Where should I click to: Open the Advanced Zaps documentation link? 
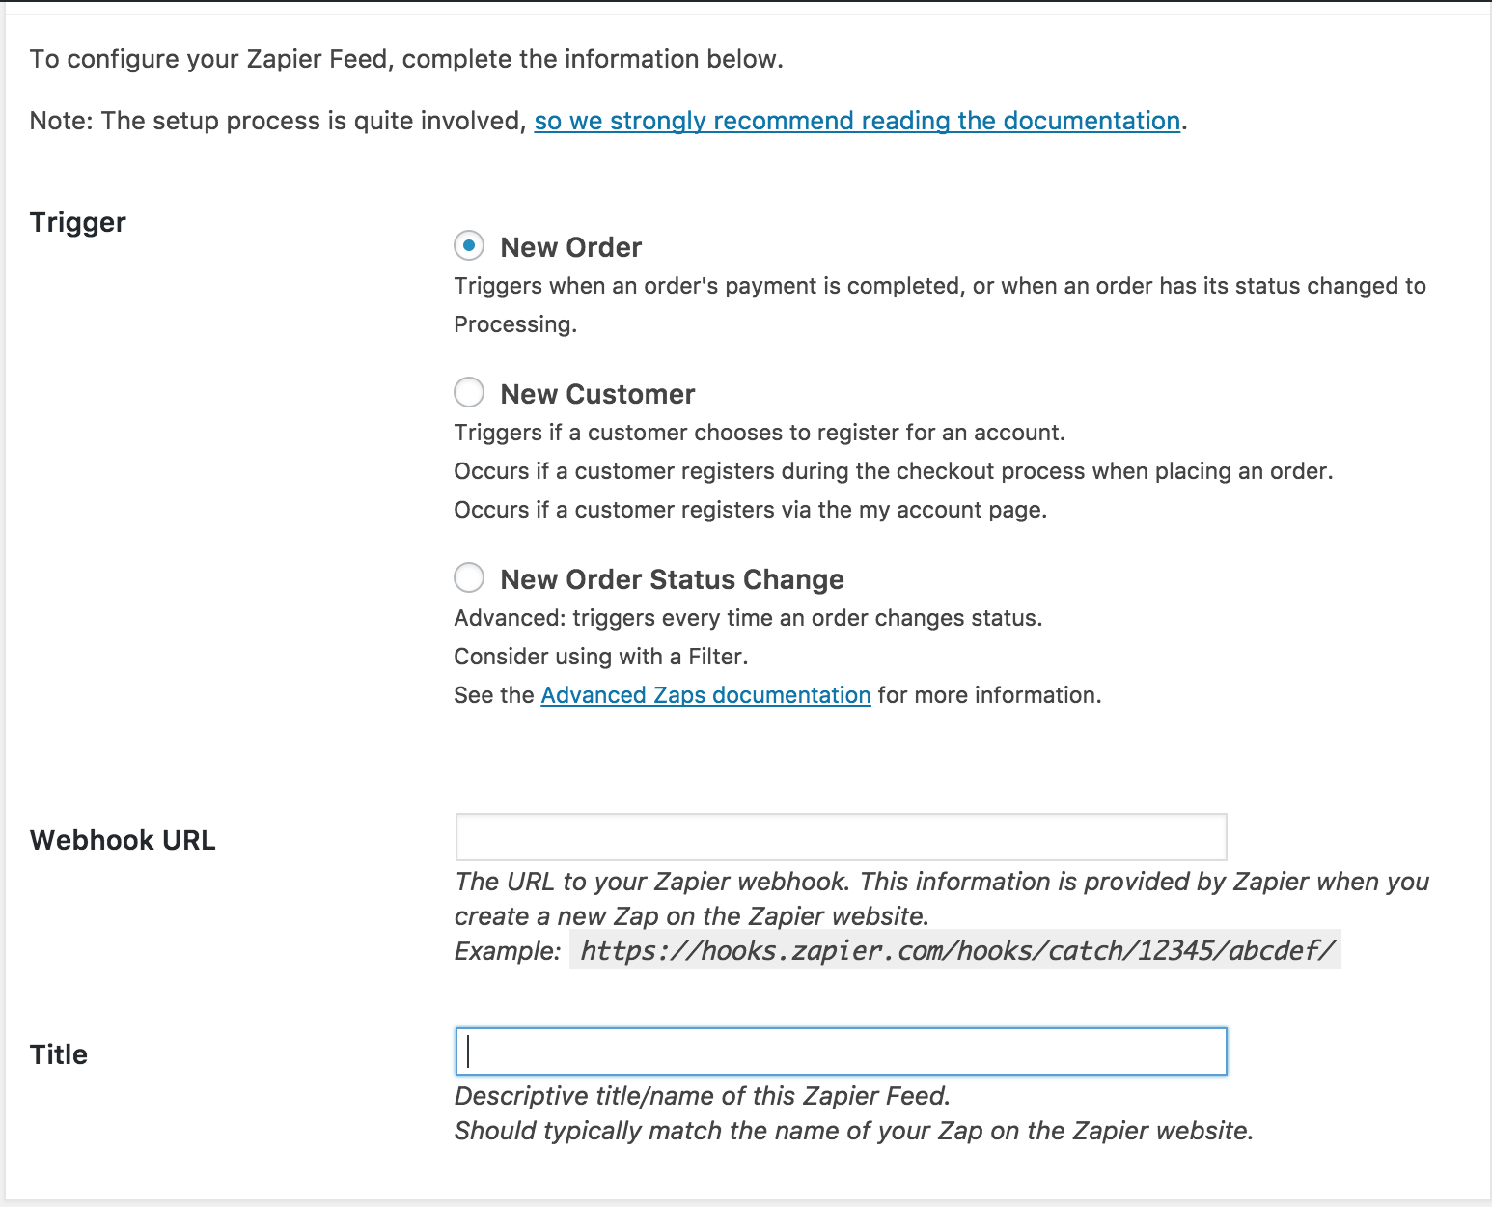705,695
